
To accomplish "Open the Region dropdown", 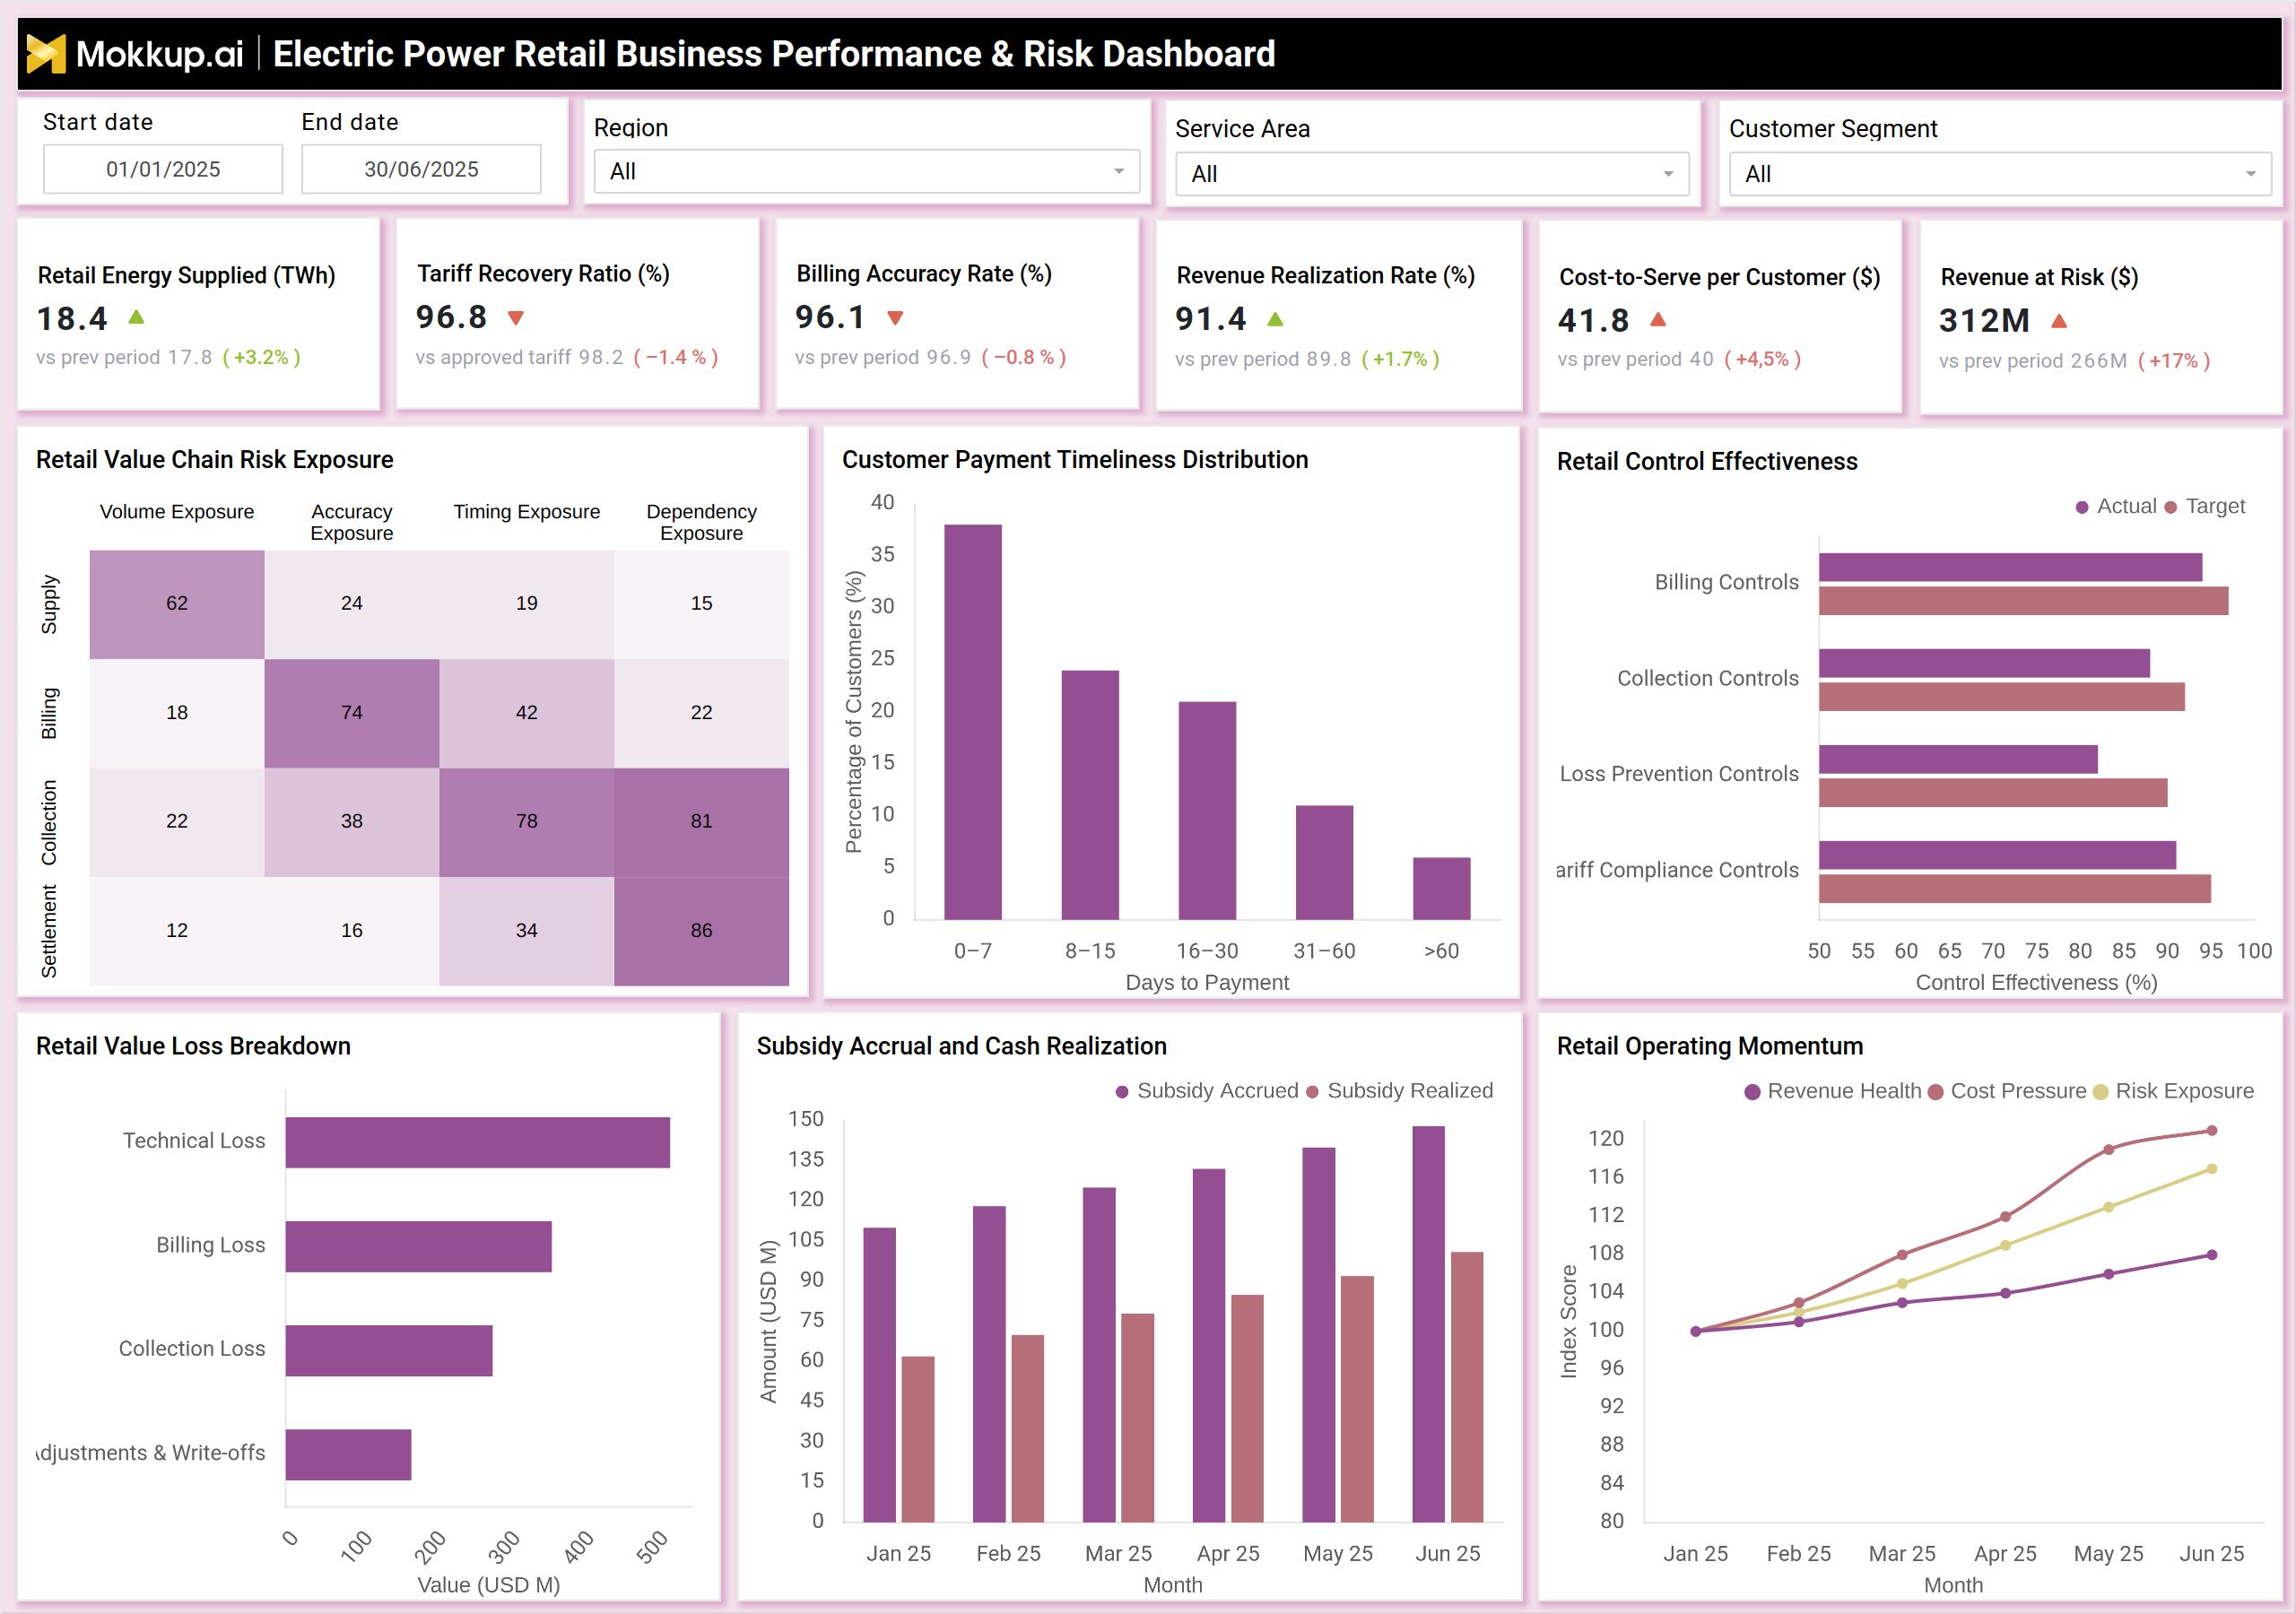I will point(866,172).
